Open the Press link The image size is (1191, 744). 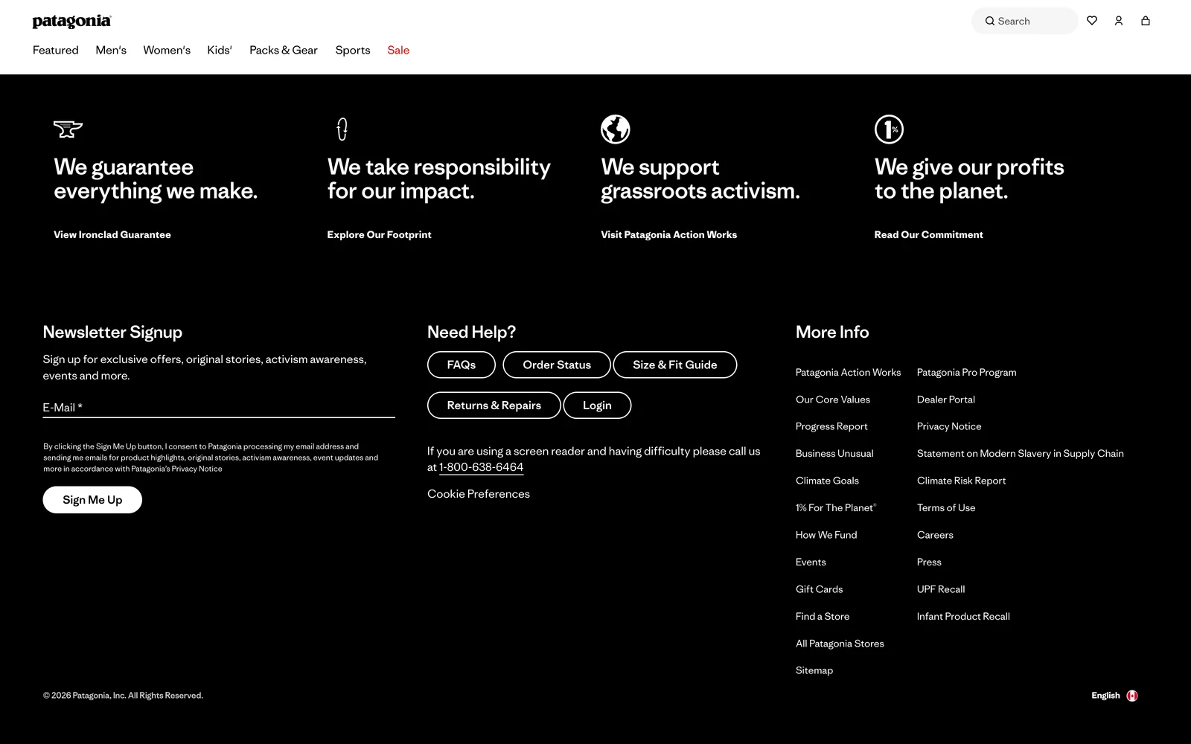pyautogui.click(x=929, y=562)
